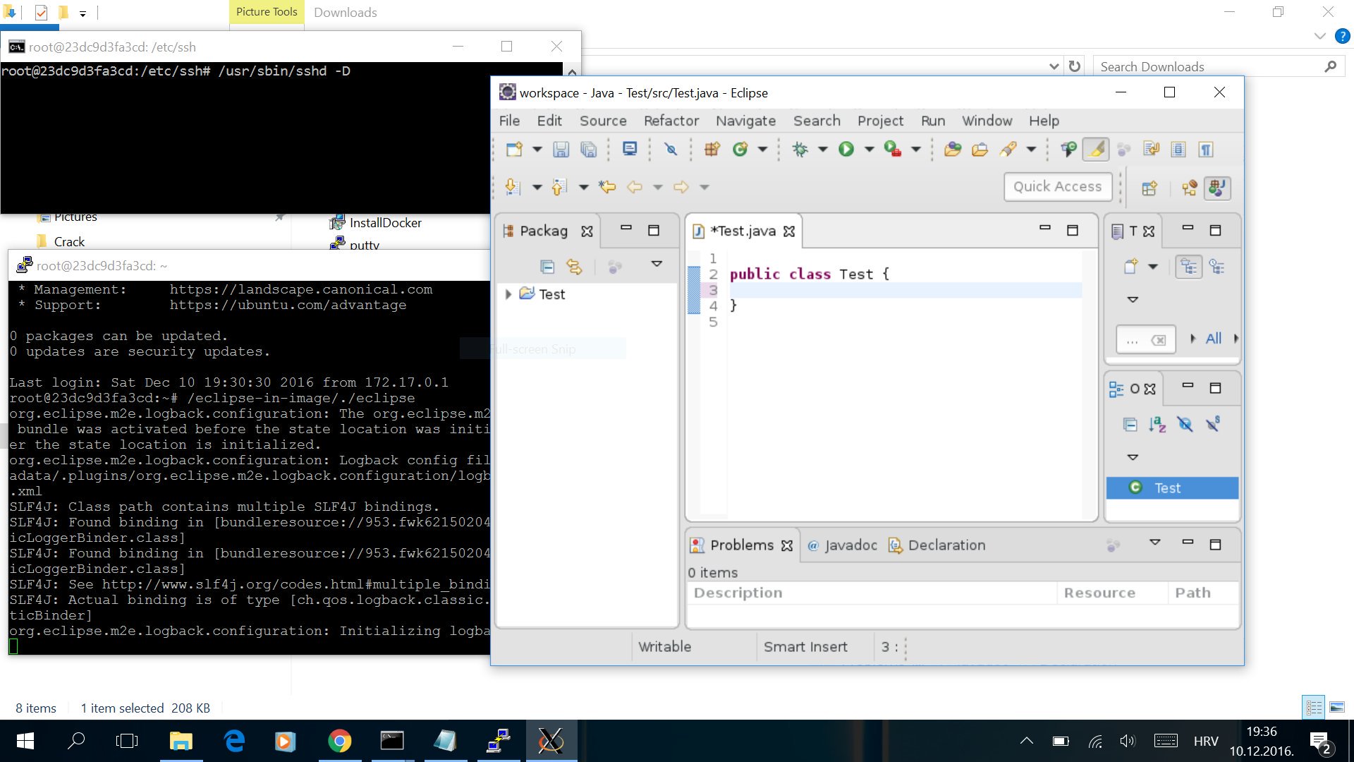Viewport: 1354px width, 762px height.
Task: Switch to the Javadoc tab
Action: point(842,545)
